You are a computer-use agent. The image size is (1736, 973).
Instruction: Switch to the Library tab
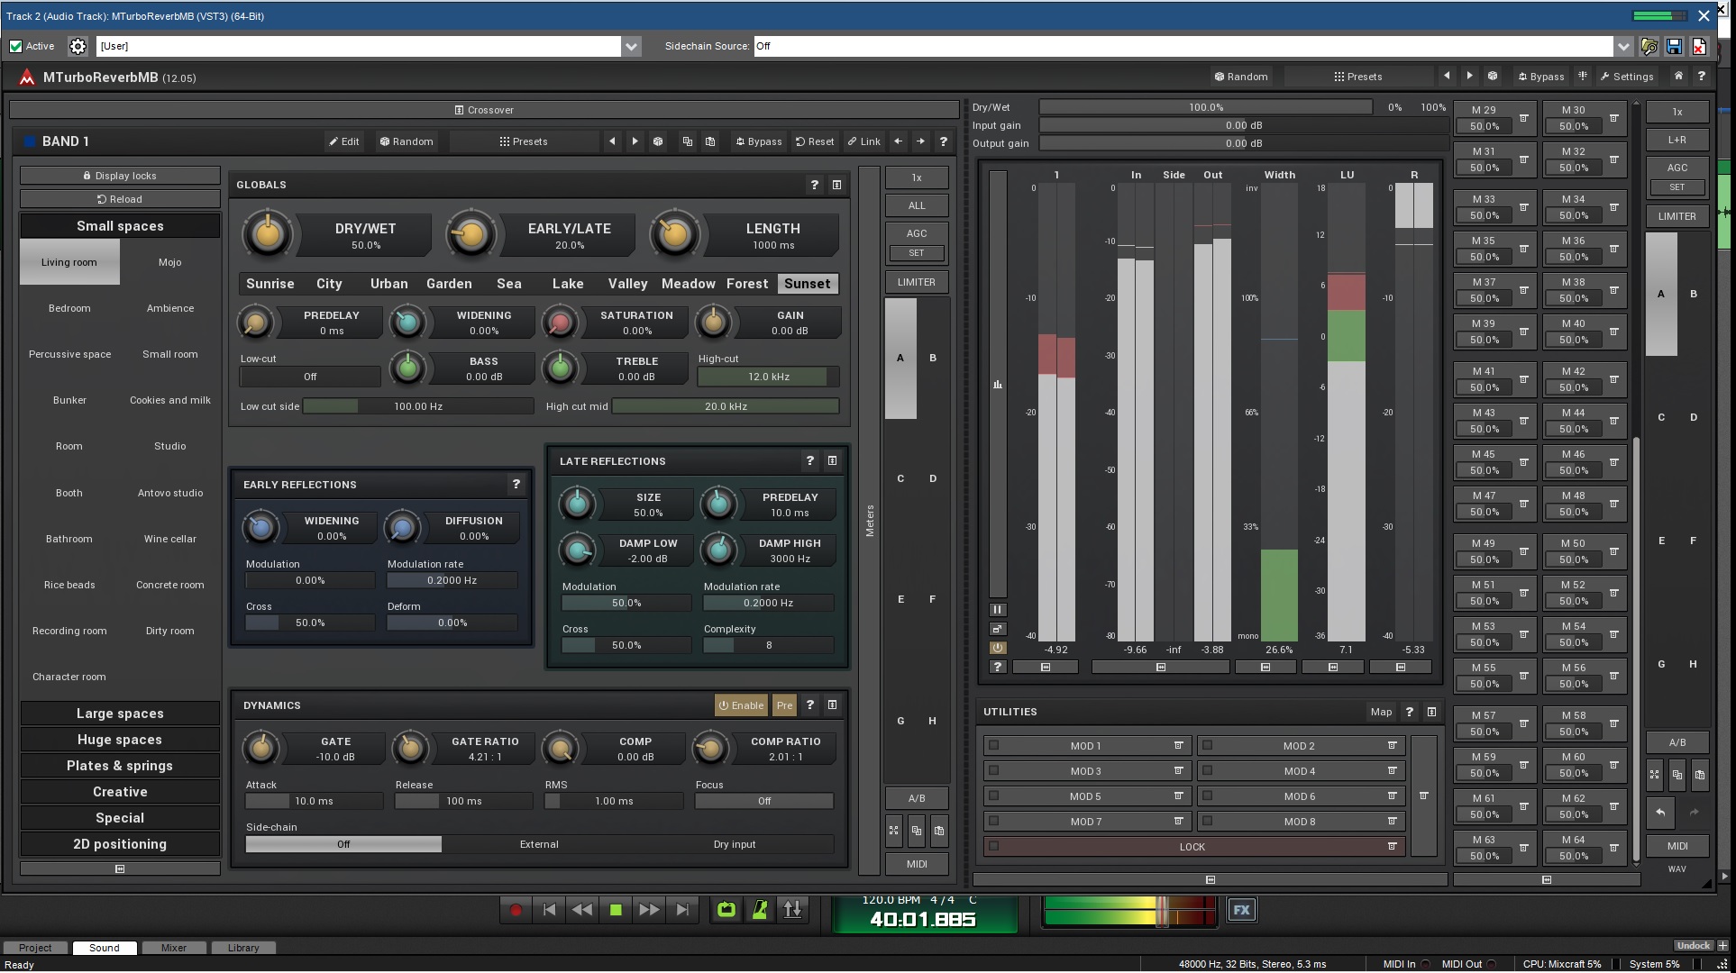[x=243, y=948]
